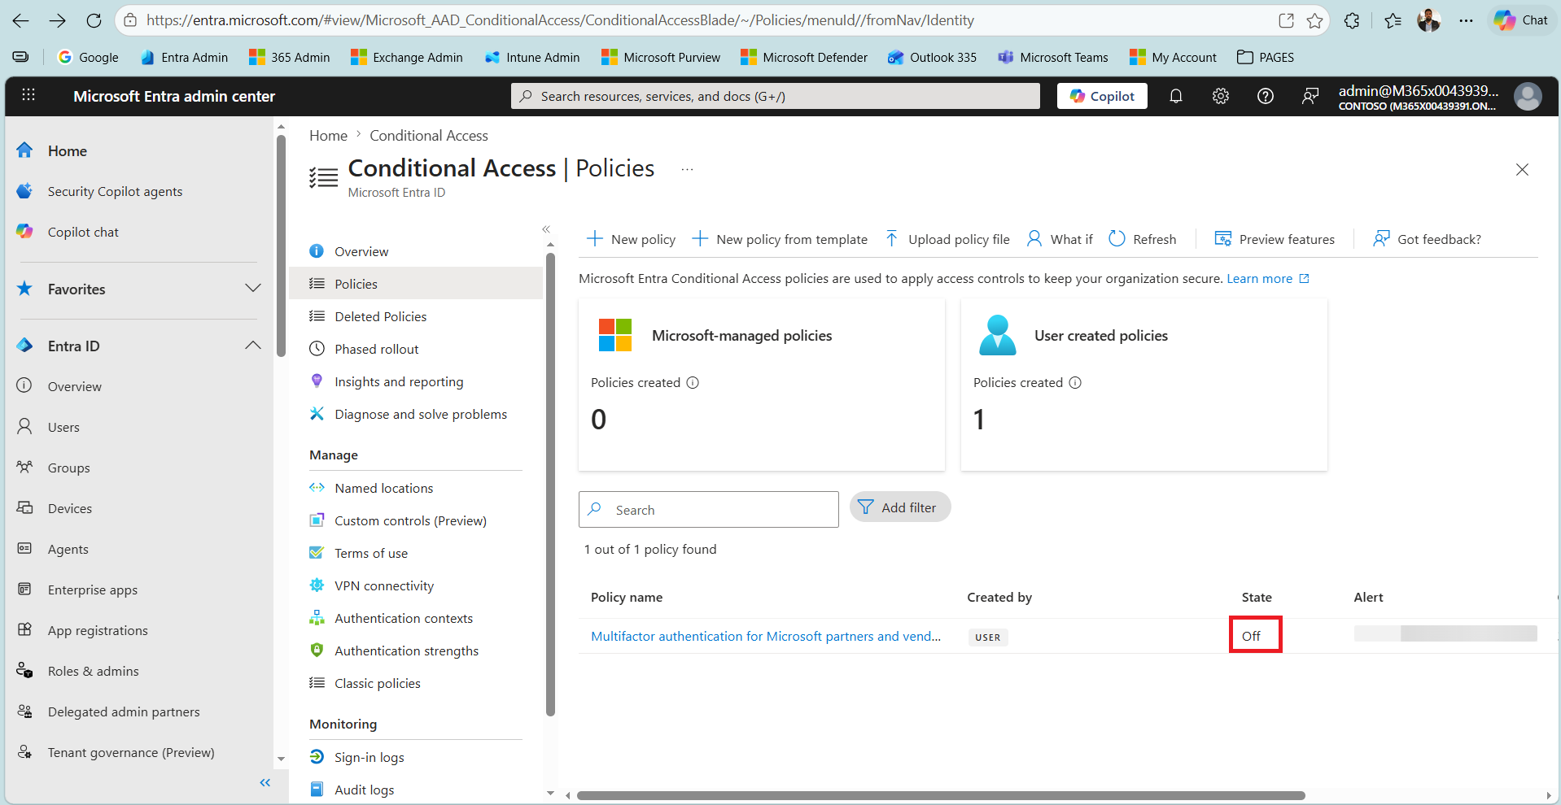Screen dimensions: 1561x805
Task: Reload the page with browser refresh icon
Action: [94, 20]
